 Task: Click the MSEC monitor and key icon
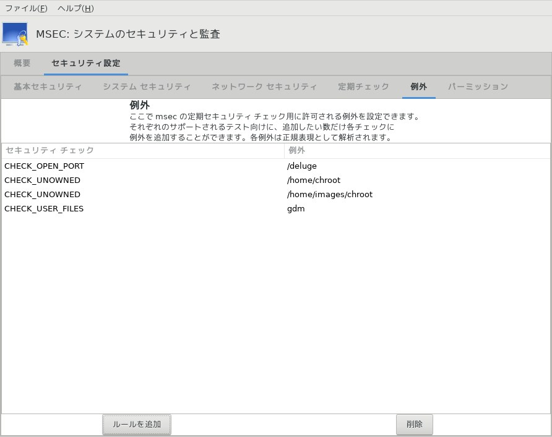tap(15, 34)
